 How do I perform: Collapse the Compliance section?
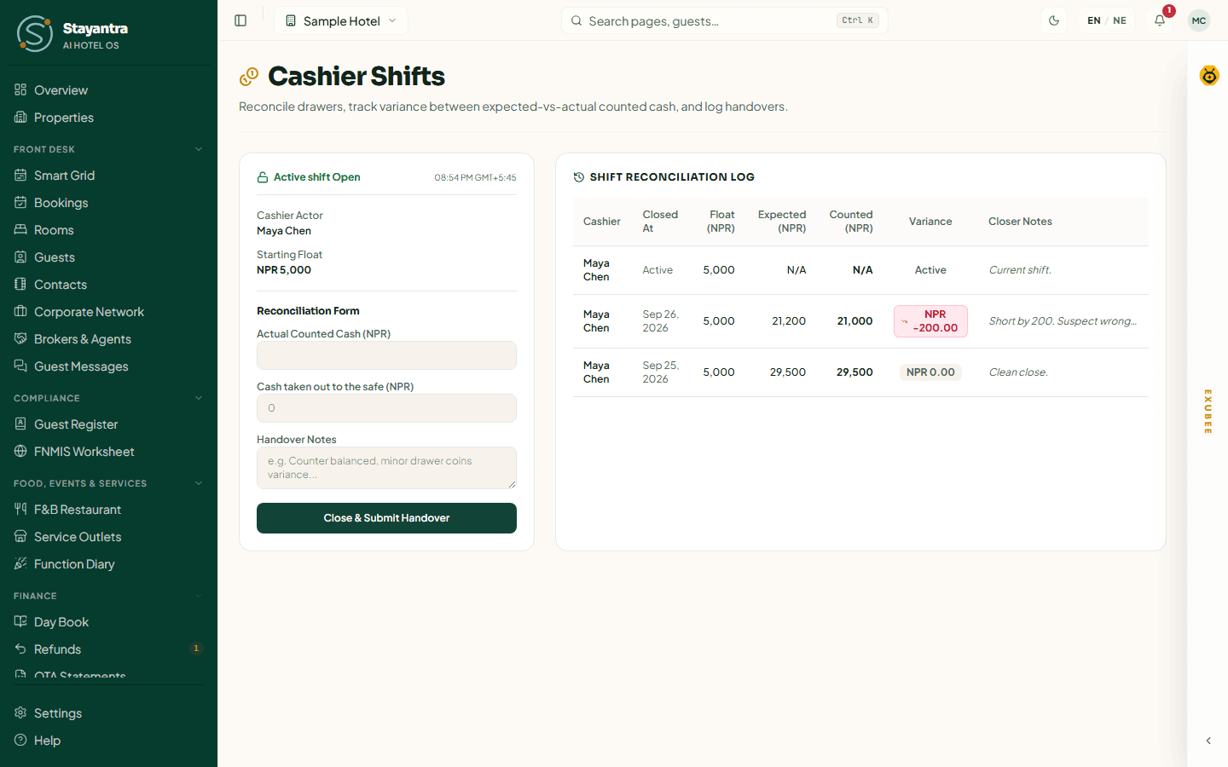coord(199,398)
